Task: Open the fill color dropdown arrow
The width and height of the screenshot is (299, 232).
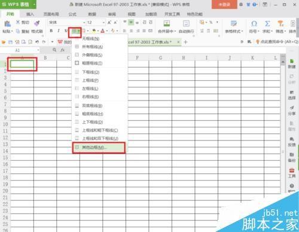Action: point(98,31)
